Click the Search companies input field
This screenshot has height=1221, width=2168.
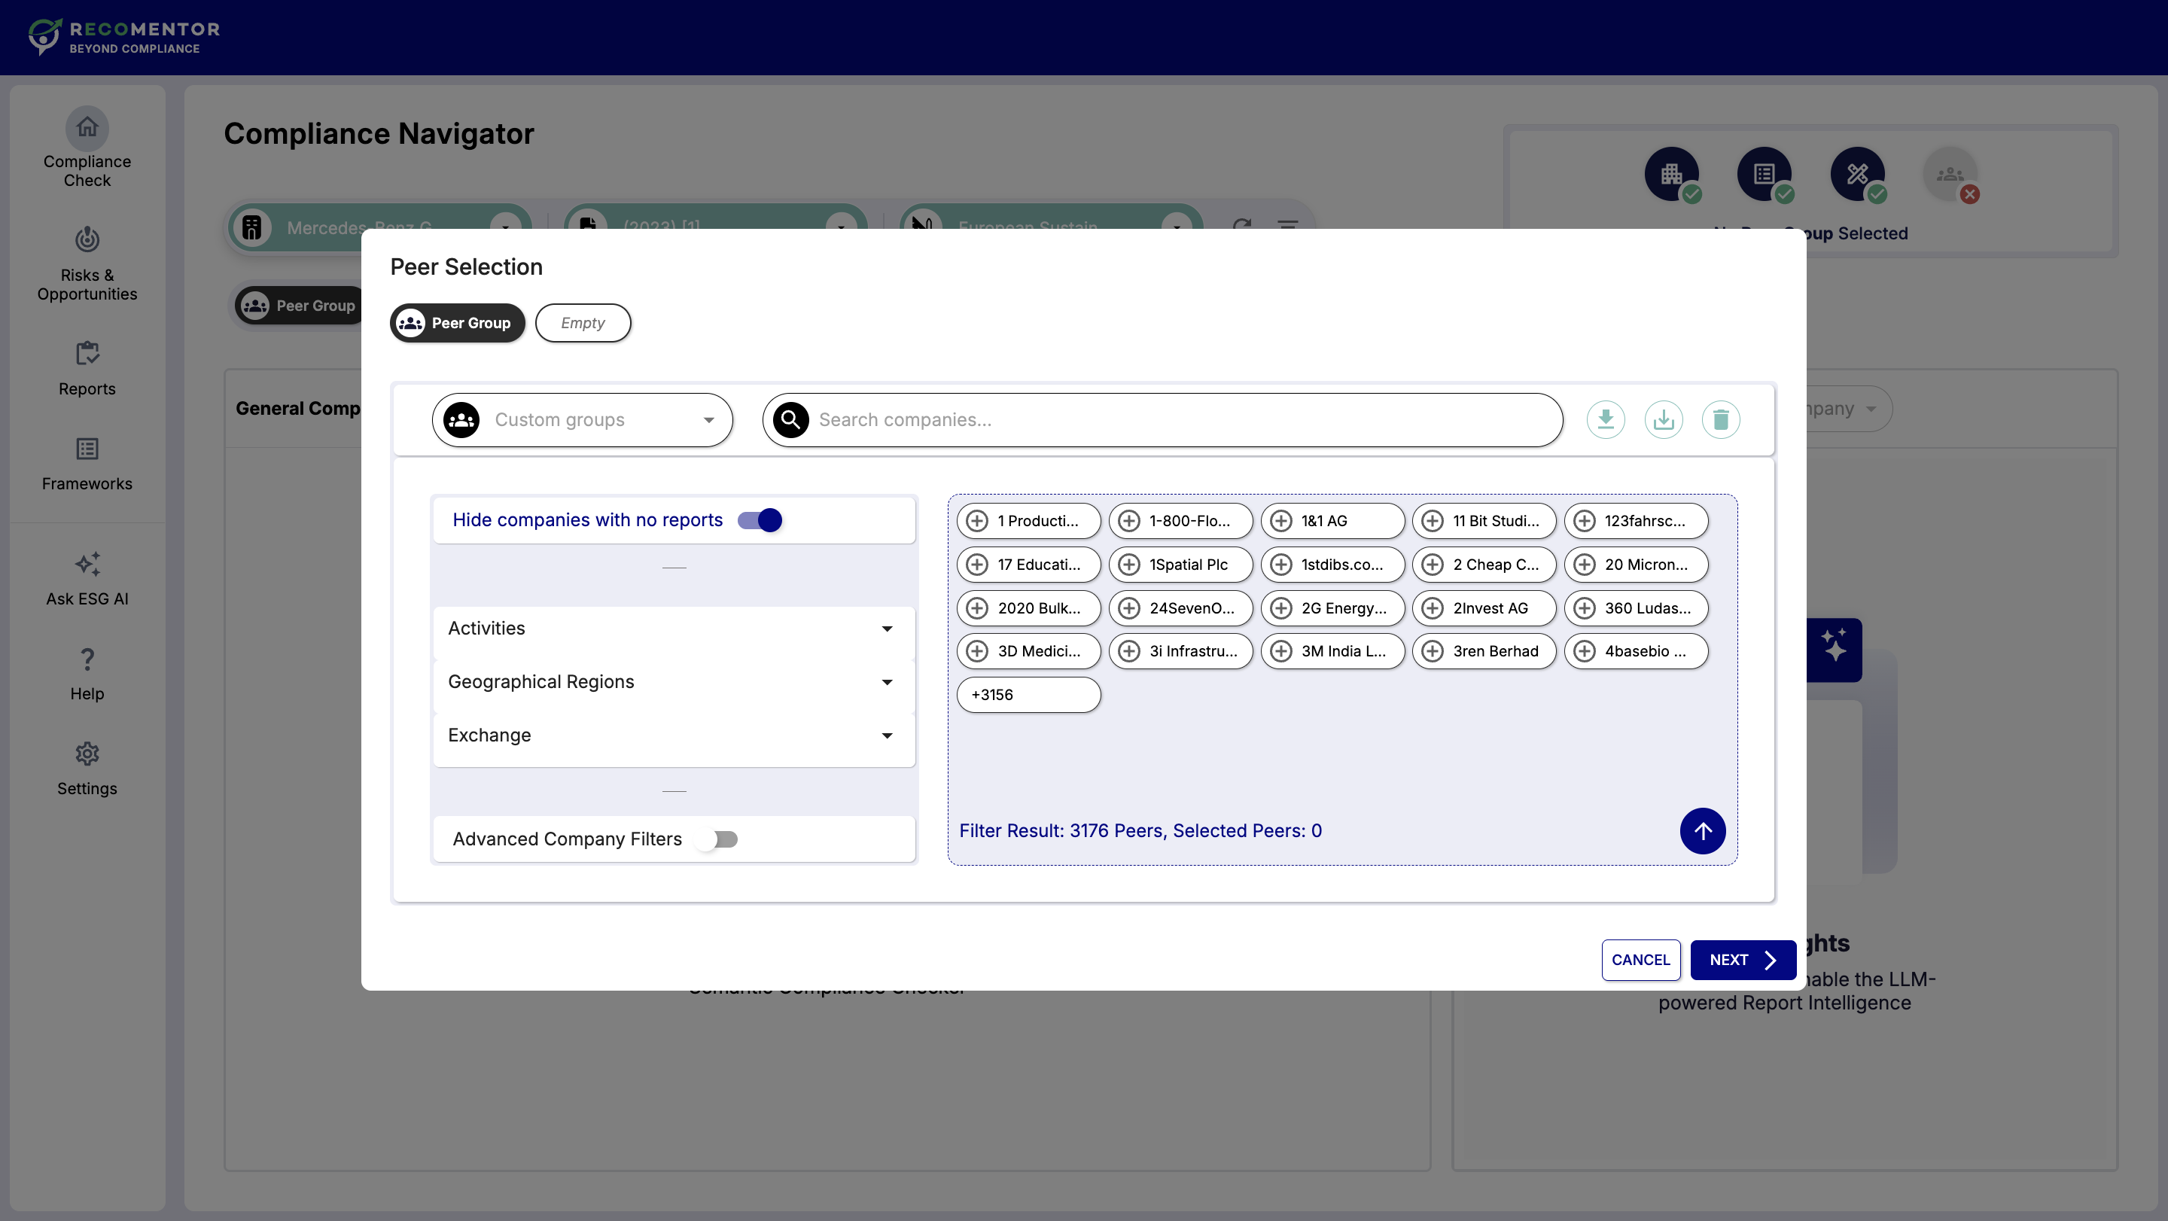click(x=1178, y=419)
